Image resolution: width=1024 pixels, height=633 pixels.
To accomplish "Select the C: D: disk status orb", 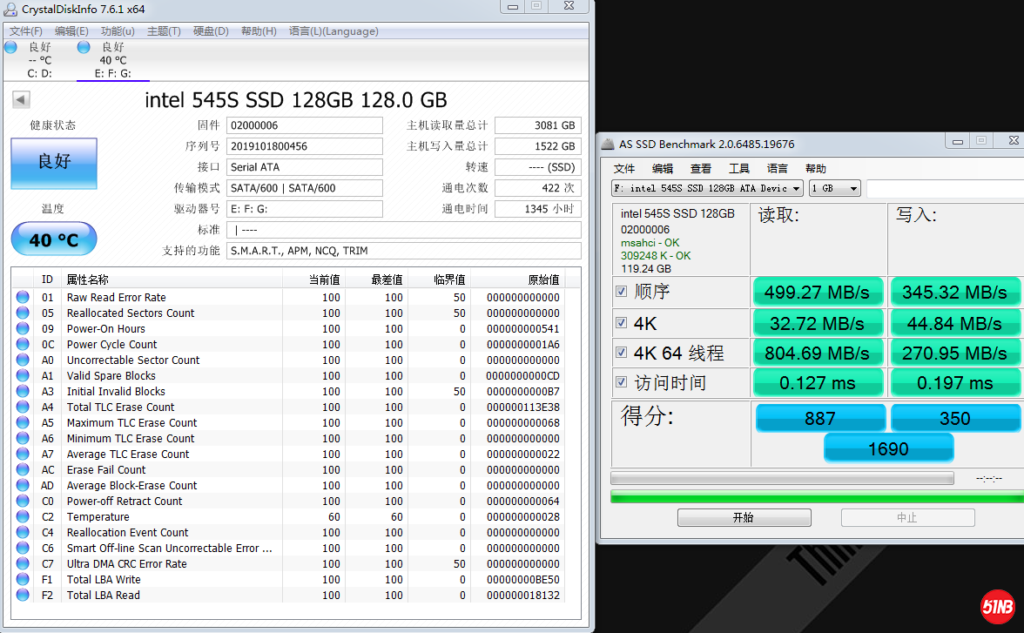I will pyautogui.click(x=10, y=47).
